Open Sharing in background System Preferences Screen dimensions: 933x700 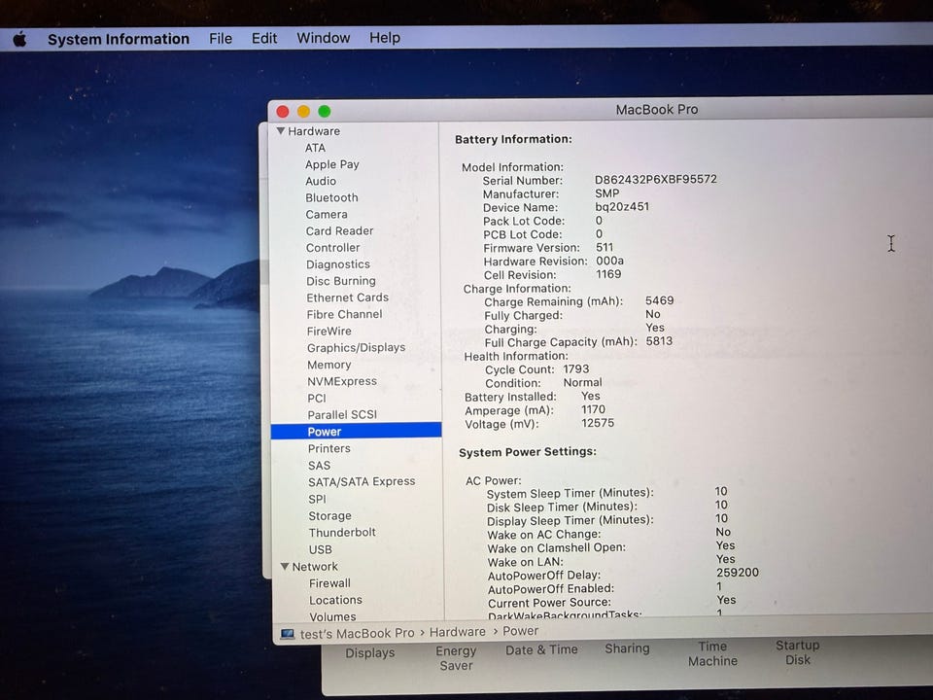(627, 648)
